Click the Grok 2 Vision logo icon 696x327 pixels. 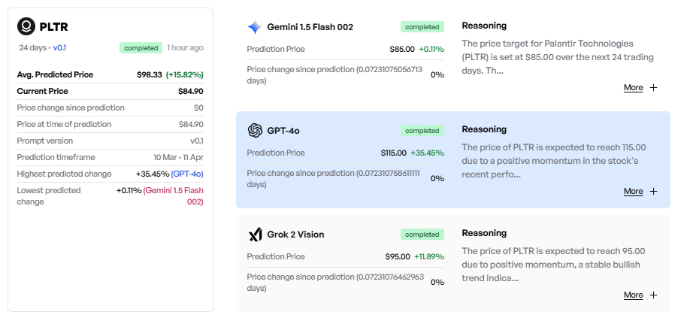pyautogui.click(x=255, y=235)
